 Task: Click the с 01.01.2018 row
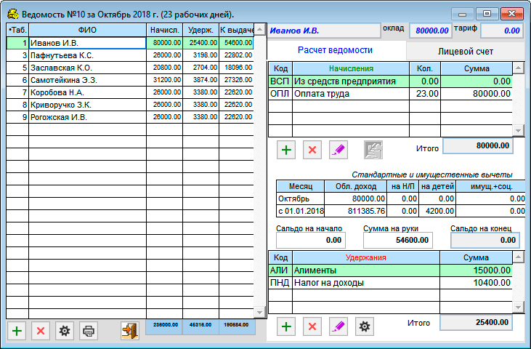point(401,211)
